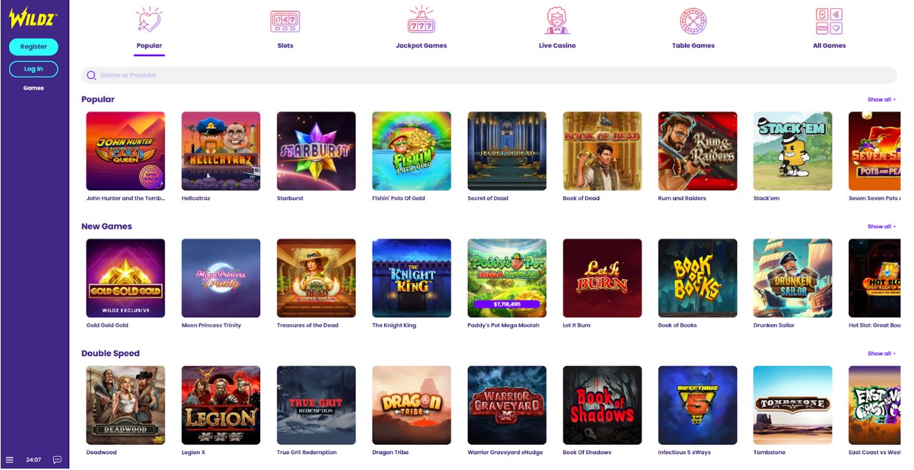Select the Table Games roulette icon
The width and height of the screenshot is (914, 470).
tap(693, 21)
